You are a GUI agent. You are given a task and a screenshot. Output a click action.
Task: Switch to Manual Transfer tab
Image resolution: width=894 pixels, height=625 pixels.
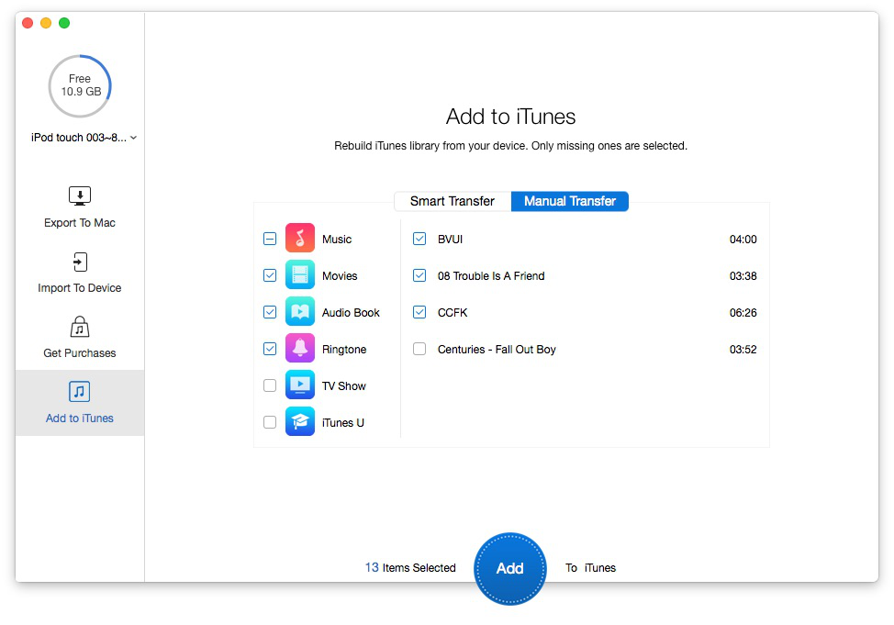(x=570, y=201)
